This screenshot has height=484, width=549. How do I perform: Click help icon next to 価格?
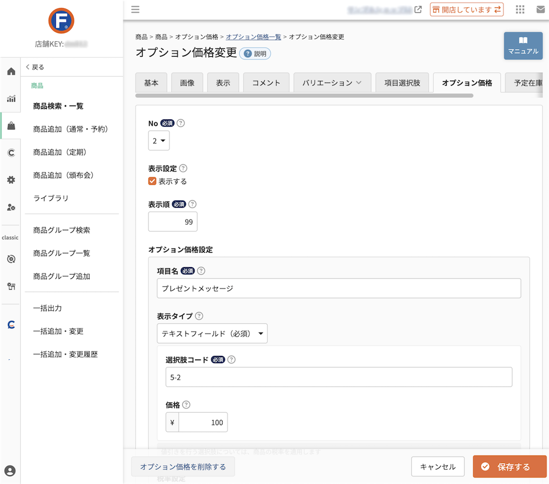(x=186, y=405)
